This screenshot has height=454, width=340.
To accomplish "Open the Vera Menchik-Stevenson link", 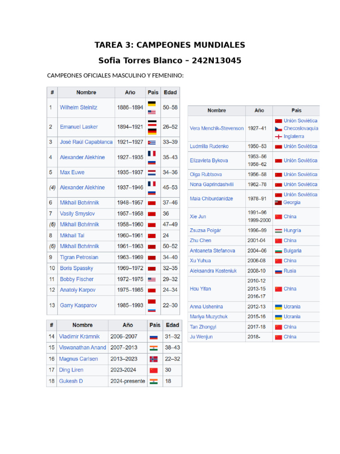I will pos(216,128).
